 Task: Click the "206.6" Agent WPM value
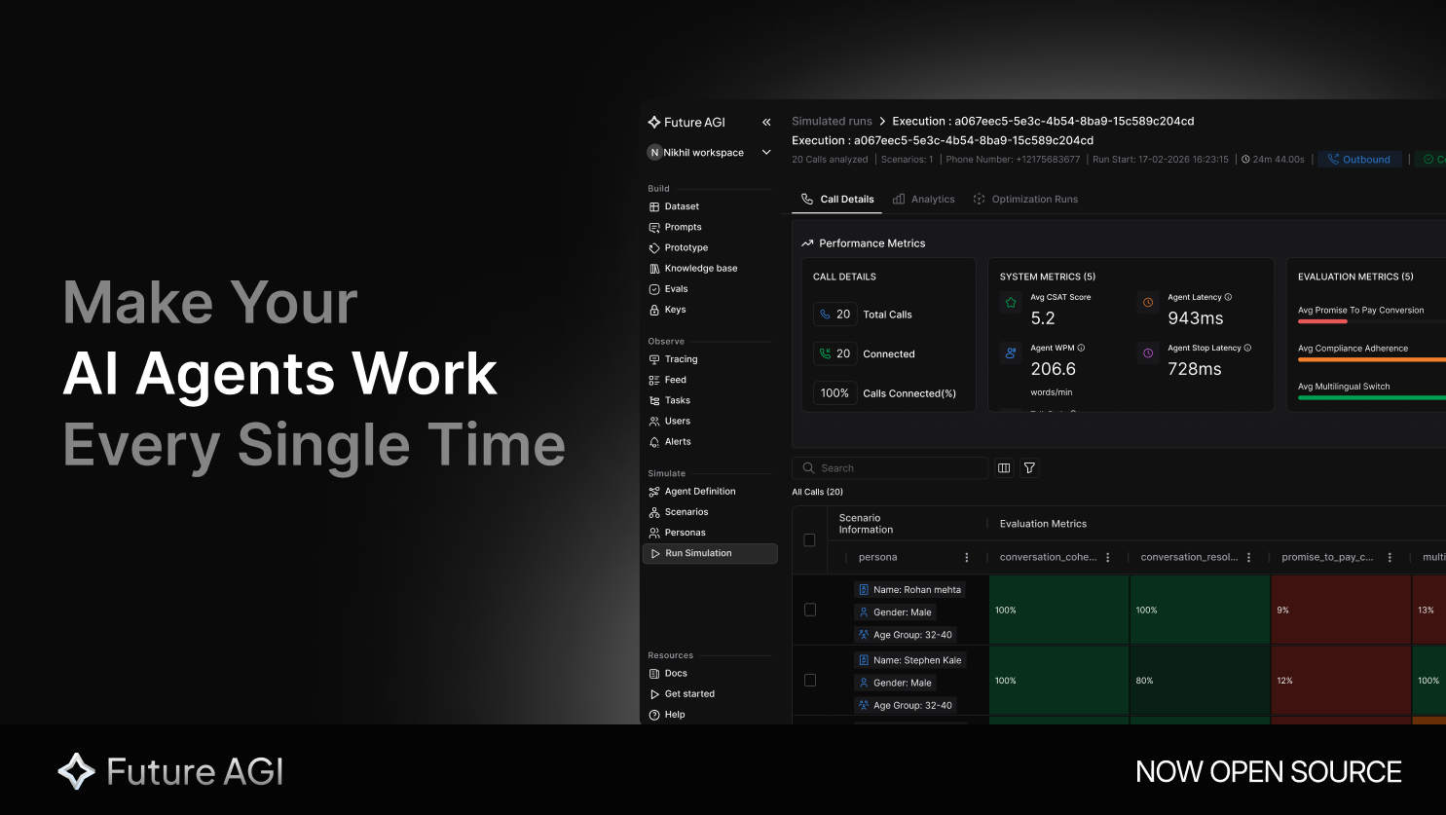coord(1054,369)
